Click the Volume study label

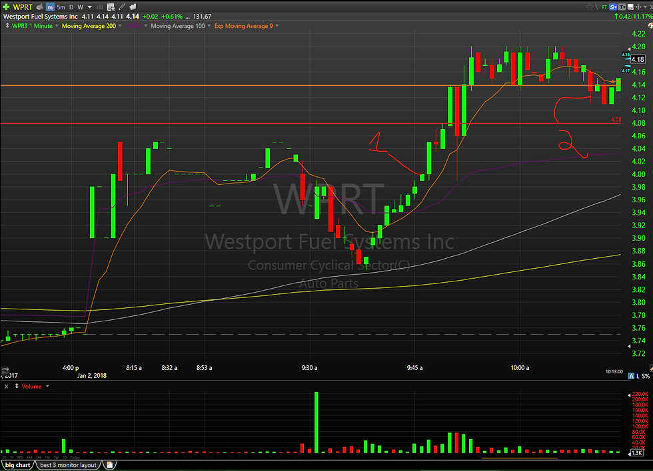(x=32, y=387)
